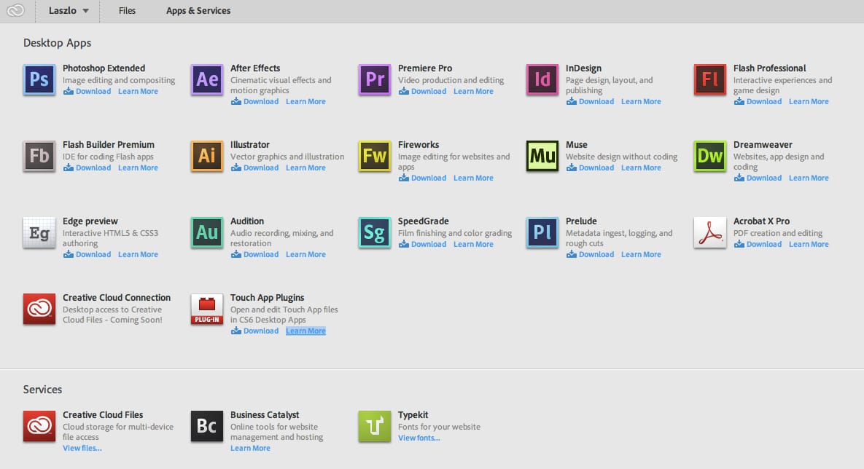
Task: Download SpeedGrade
Action: [422, 245]
